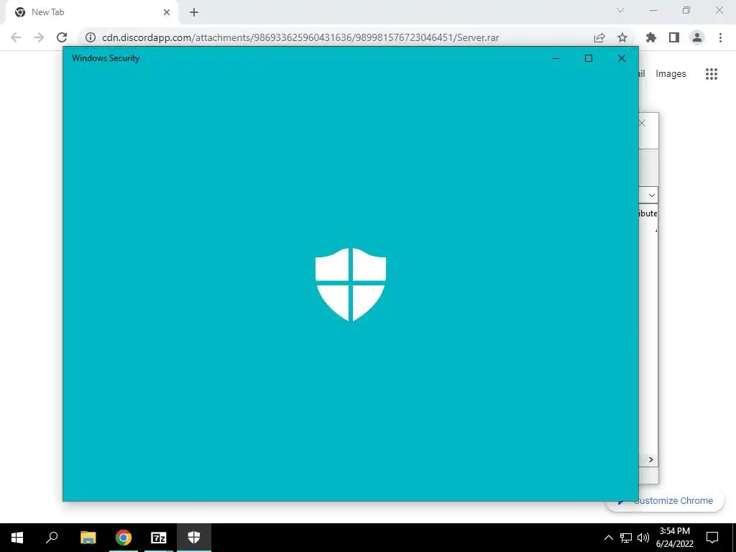Image resolution: width=736 pixels, height=552 pixels.
Task: Switch to Chrome on the taskbar
Action: [x=124, y=538]
